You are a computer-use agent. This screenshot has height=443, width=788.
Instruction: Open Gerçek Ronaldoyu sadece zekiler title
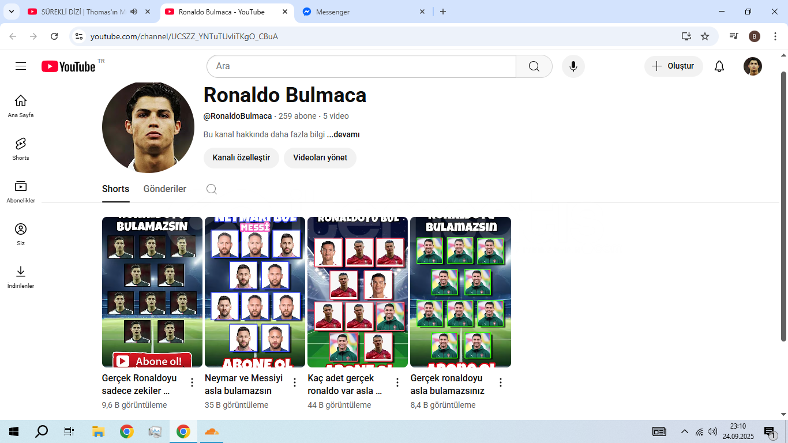[140, 384]
